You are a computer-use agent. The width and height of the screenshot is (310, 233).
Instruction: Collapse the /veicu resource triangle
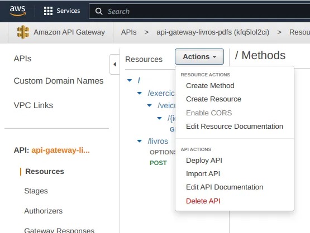(150, 105)
